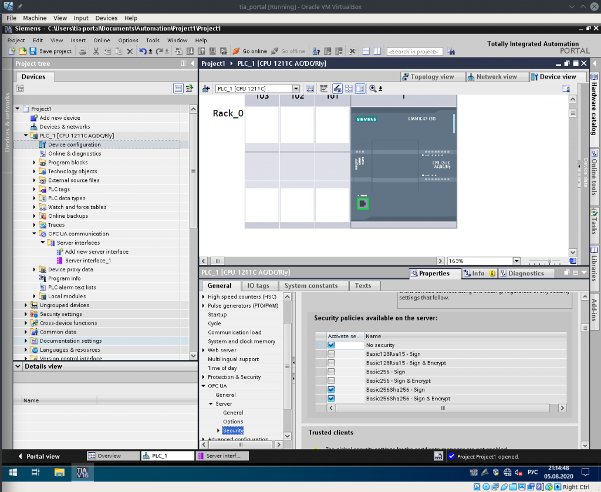Click the Go to network view icon

click(206, 89)
